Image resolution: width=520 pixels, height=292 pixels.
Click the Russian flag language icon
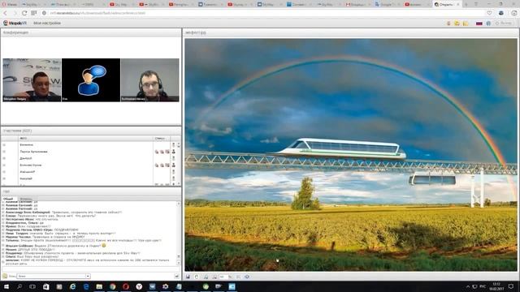[479, 24]
